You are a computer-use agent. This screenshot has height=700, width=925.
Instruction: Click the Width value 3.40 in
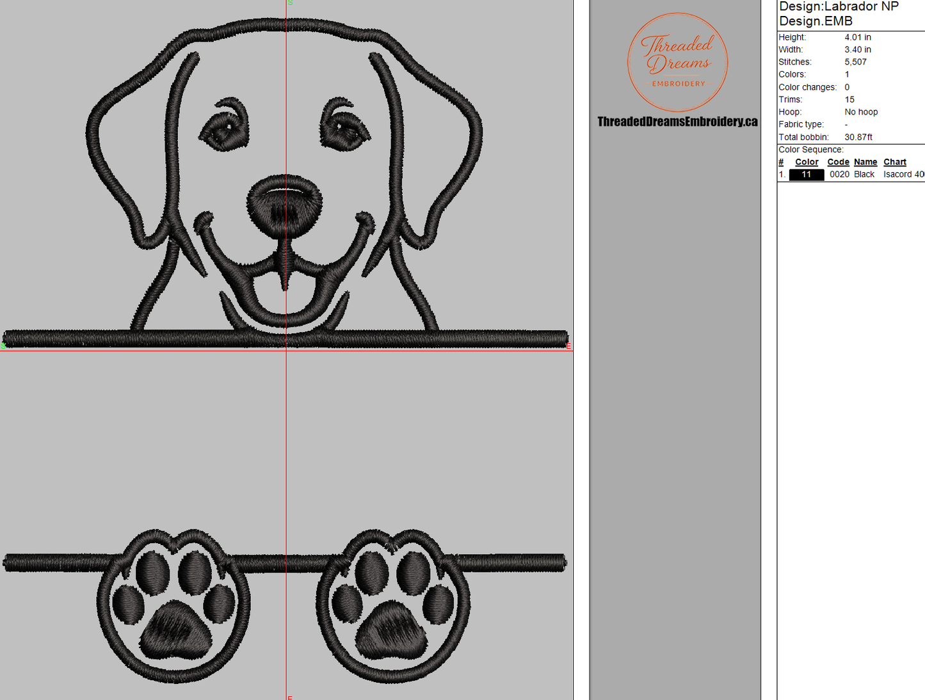tap(858, 49)
